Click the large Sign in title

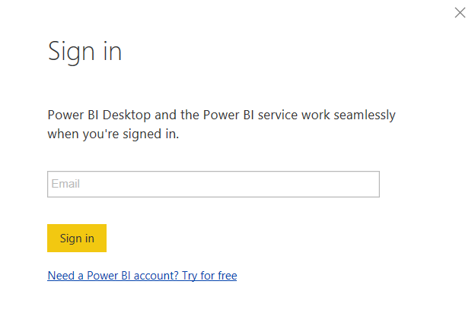(84, 52)
